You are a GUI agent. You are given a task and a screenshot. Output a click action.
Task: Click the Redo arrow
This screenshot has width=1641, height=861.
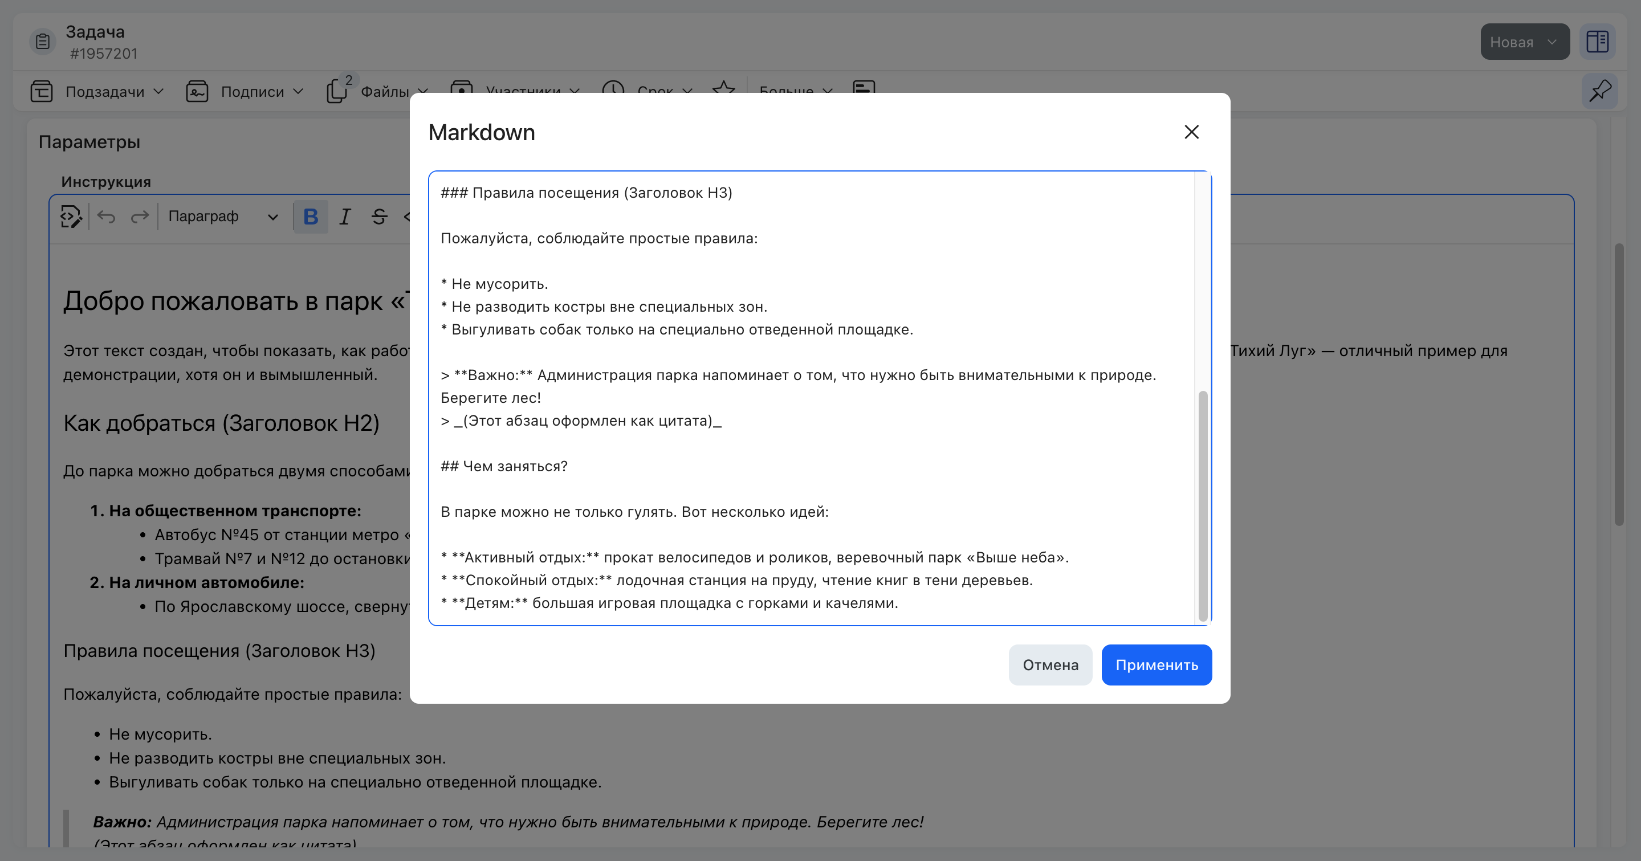pyautogui.click(x=140, y=217)
